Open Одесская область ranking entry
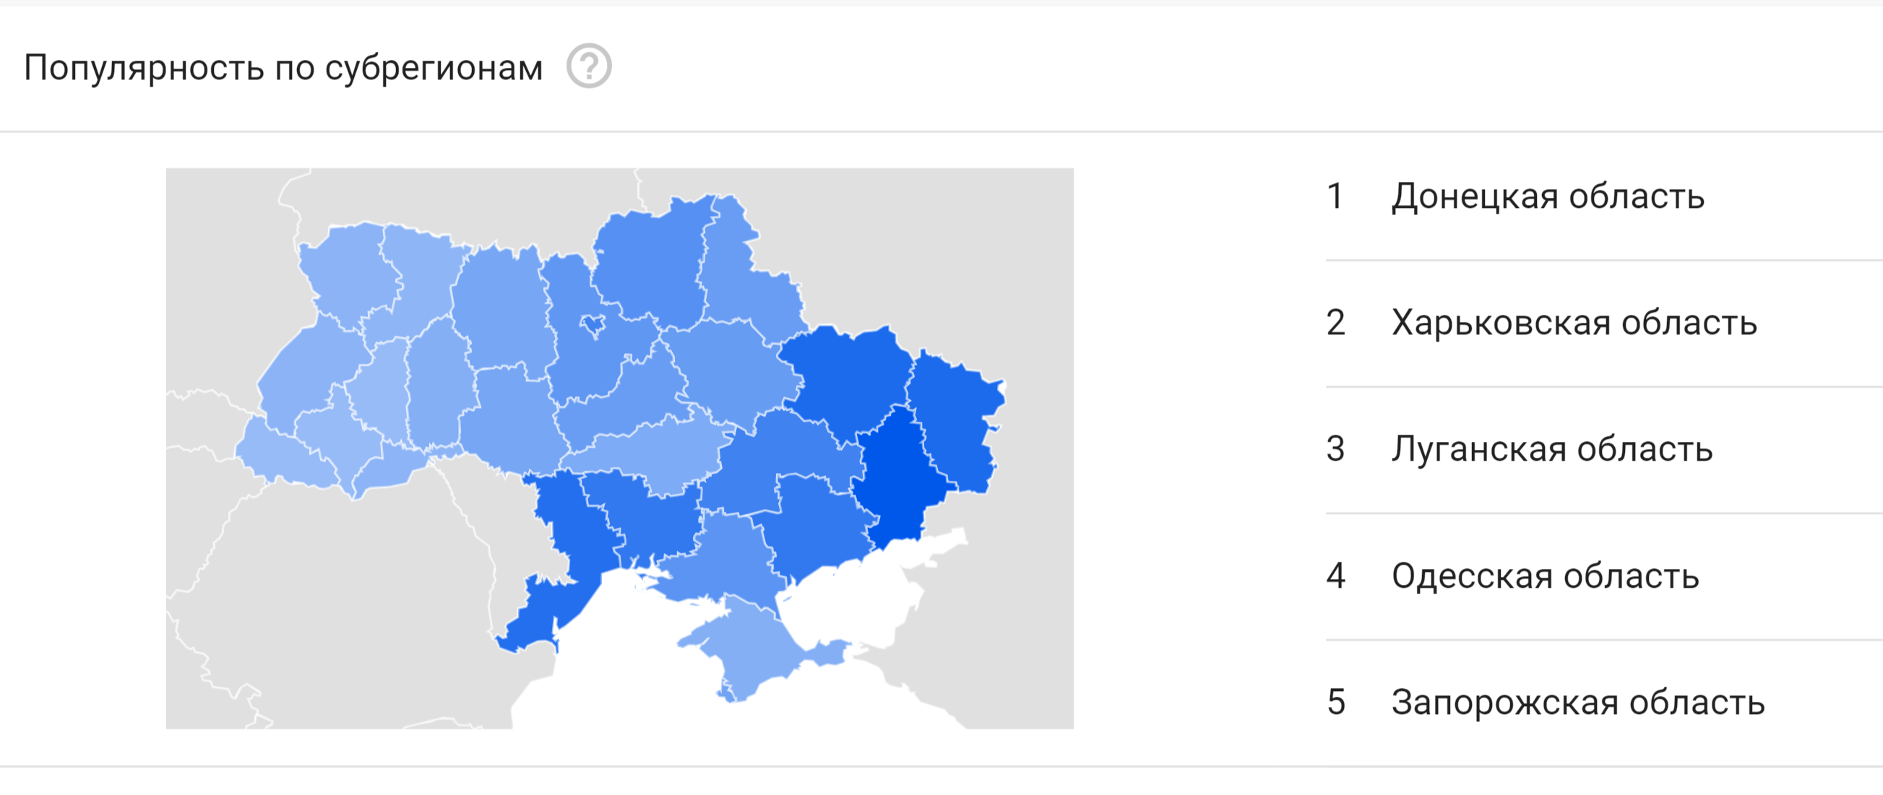Viewport: 1883px width, 795px height. tap(1545, 576)
